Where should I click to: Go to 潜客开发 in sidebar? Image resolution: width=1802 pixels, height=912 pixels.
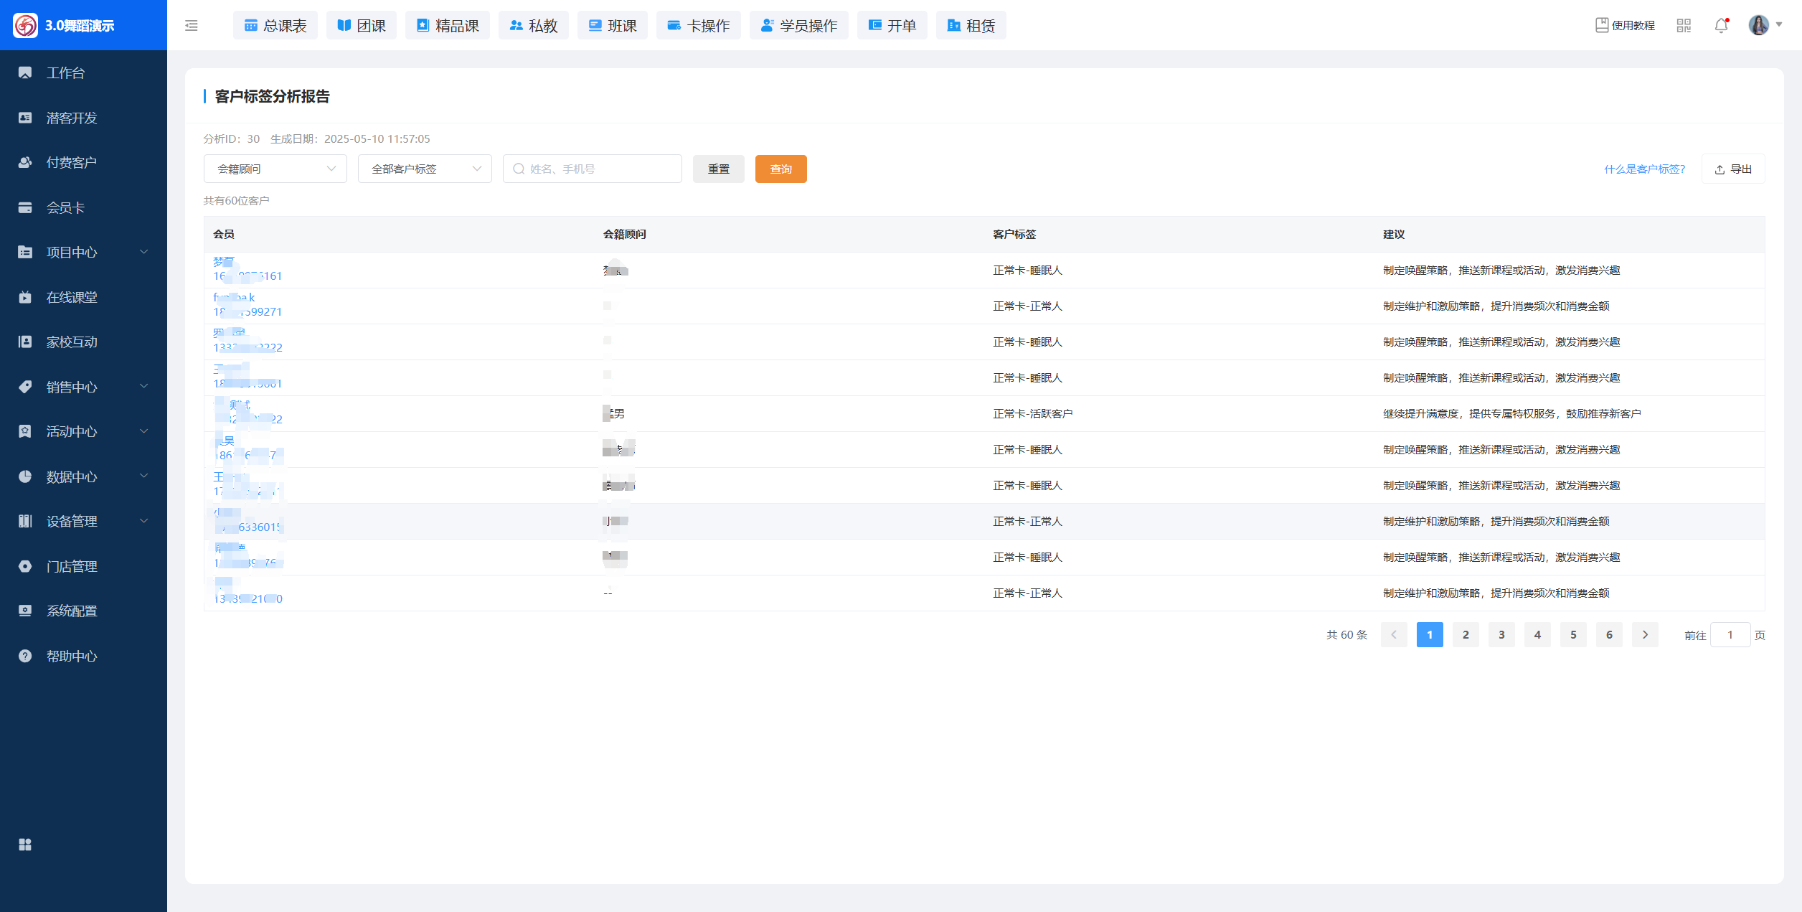coord(72,118)
